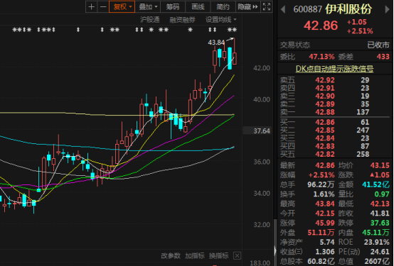Click the 沪股通 label
This screenshot has width=394, height=266.
(150, 20)
